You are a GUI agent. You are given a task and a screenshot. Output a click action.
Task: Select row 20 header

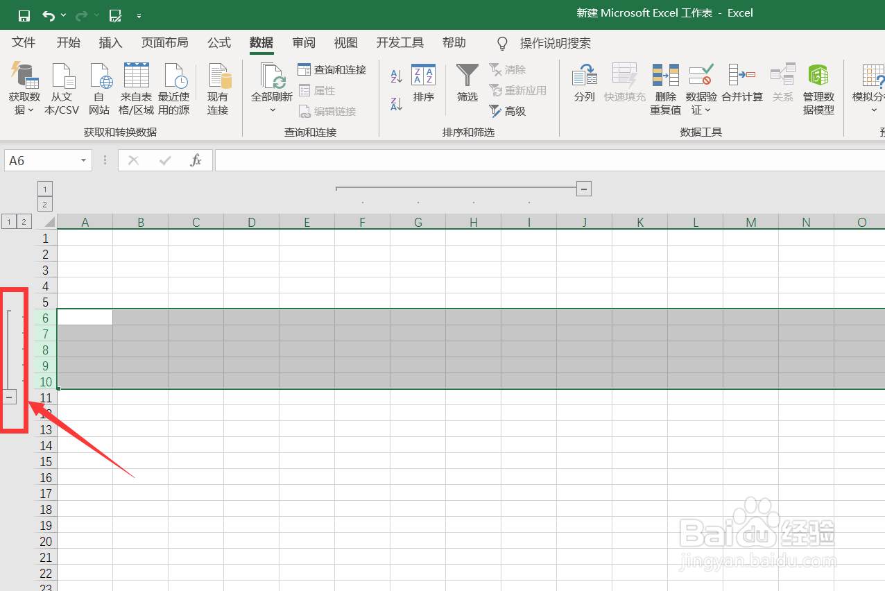click(x=46, y=541)
